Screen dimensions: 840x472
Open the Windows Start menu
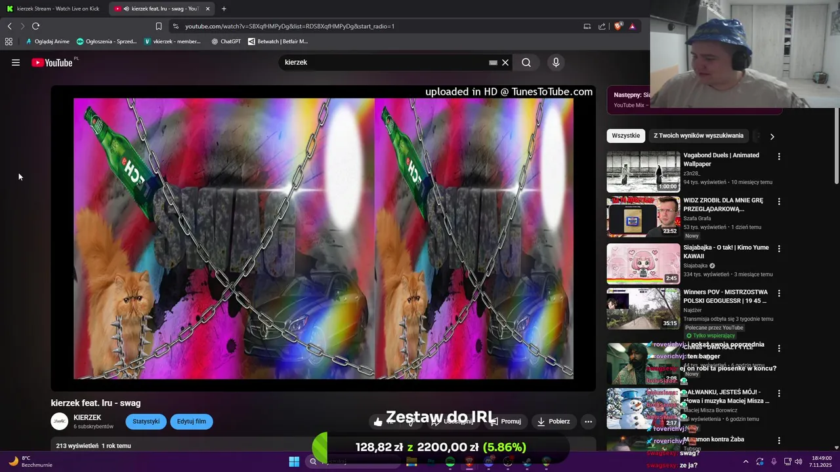294,462
